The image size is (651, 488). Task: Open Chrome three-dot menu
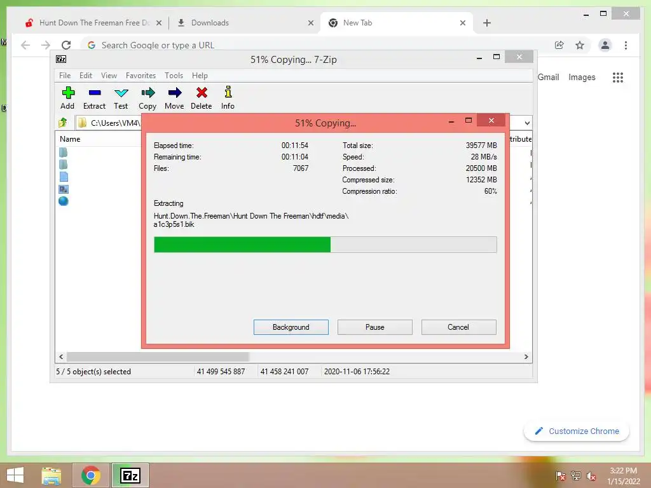(x=626, y=45)
